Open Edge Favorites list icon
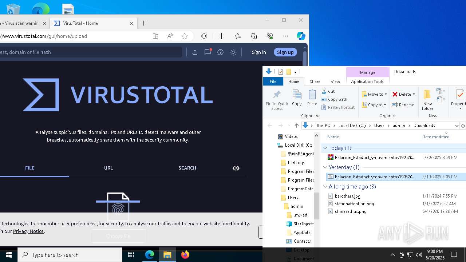Viewport: 466px width, 262px height. point(238,36)
